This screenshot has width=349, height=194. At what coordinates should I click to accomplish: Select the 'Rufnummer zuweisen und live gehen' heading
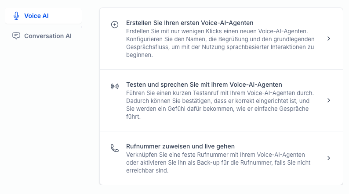click(180, 146)
